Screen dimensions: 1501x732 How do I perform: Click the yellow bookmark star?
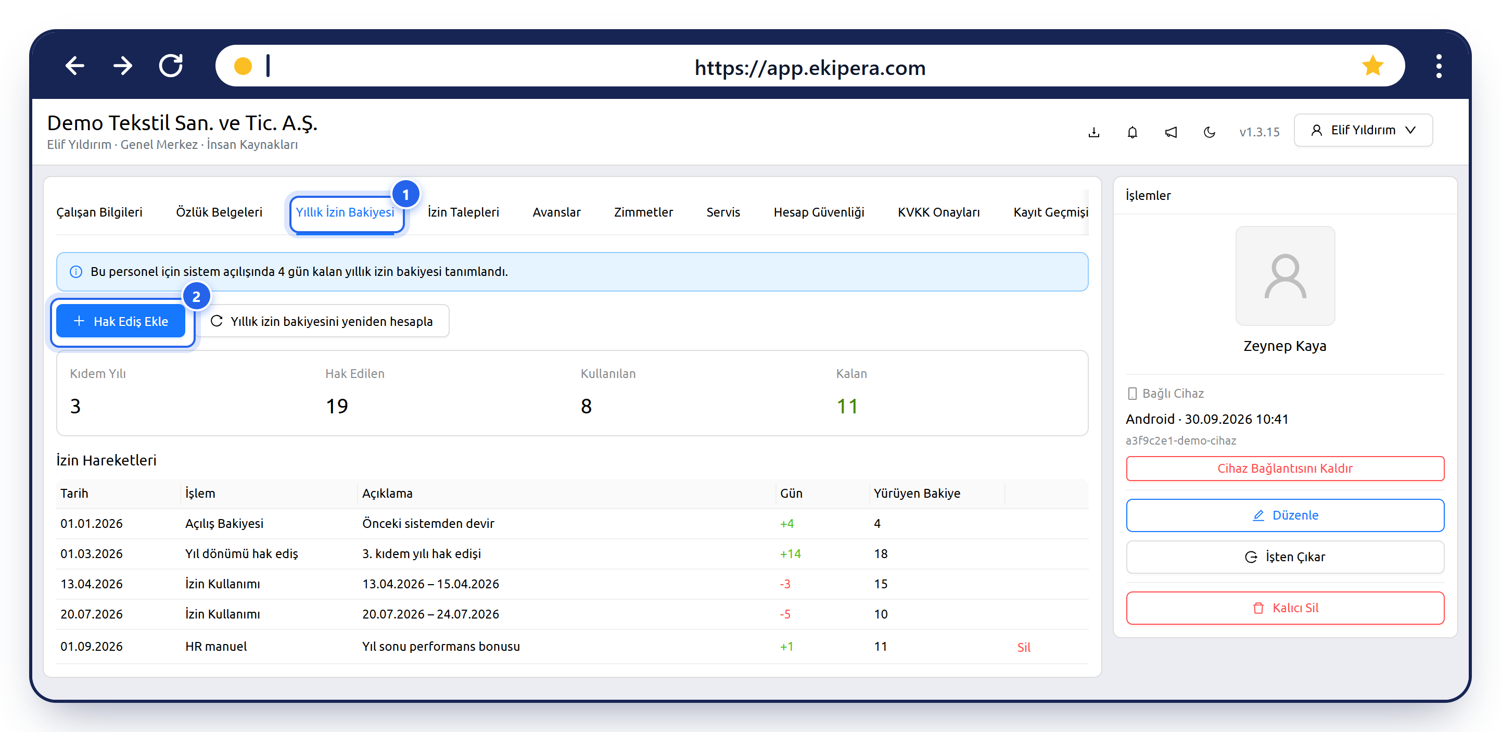[x=1372, y=66]
